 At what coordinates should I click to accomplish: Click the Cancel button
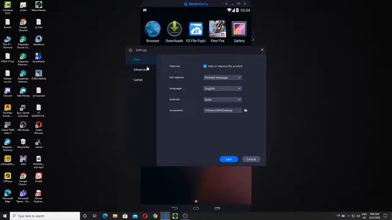pos(251,159)
